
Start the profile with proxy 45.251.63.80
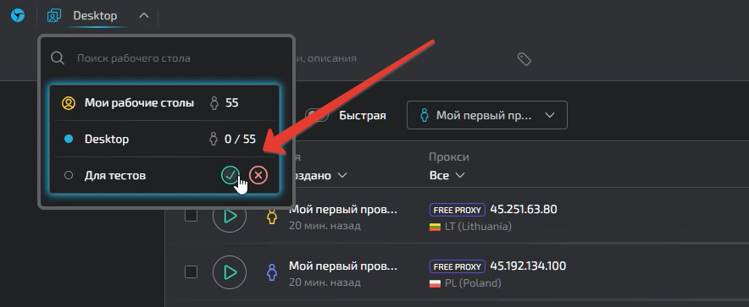pyautogui.click(x=230, y=216)
